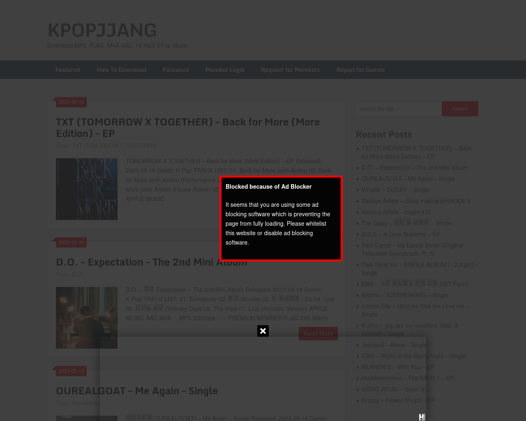Image resolution: width=526 pixels, height=421 pixels.
Task: Open recent post Whistle – DUCKY – Single
Action: click(395, 190)
